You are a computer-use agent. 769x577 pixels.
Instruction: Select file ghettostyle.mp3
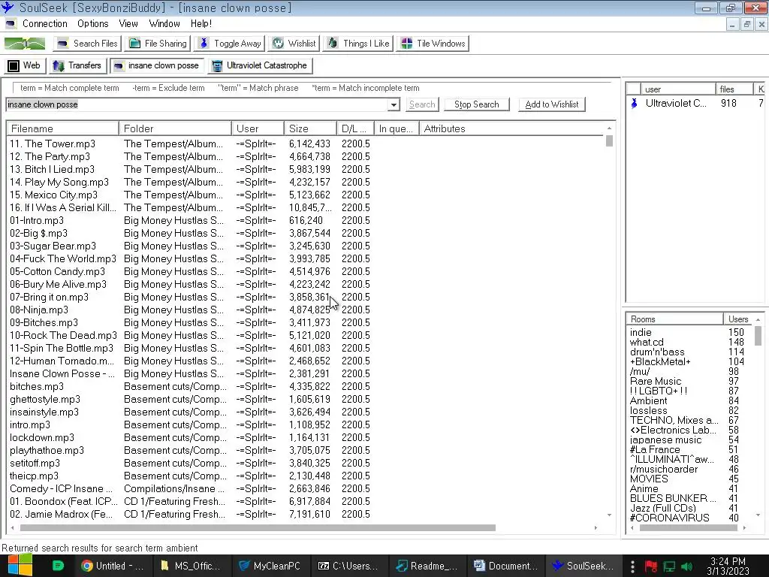[44, 399]
